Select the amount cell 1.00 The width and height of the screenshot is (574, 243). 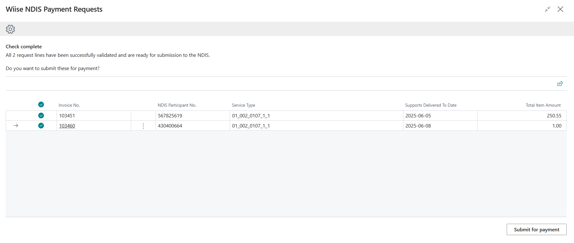[522, 126]
